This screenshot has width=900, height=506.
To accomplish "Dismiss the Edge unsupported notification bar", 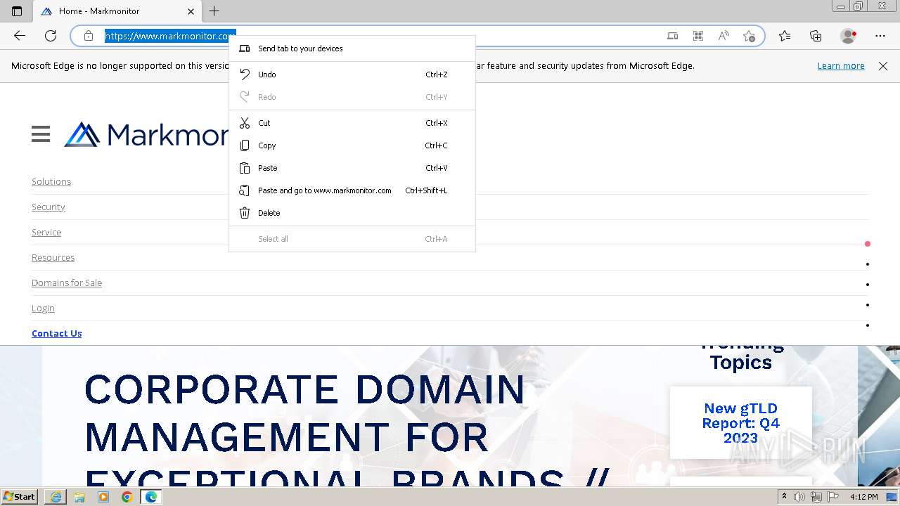I will point(883,66).
